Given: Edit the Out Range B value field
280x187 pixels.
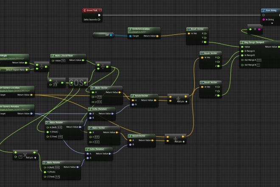Looking at the screenshot, I should pyautogui.click(x=258, y=65).
